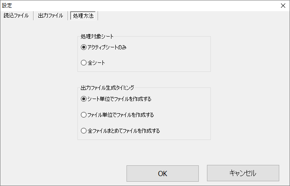The height and width of the screenshot is (186, 290).
Task: Choose the 全シート radio circle
Action: point(83,62)
